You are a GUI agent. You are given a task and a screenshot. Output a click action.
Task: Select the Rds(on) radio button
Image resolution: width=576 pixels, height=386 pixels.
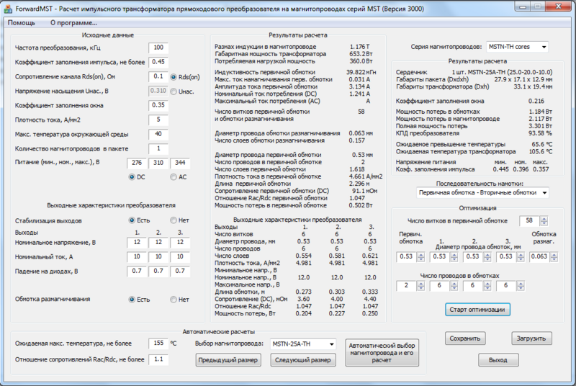tap(174, 77)
